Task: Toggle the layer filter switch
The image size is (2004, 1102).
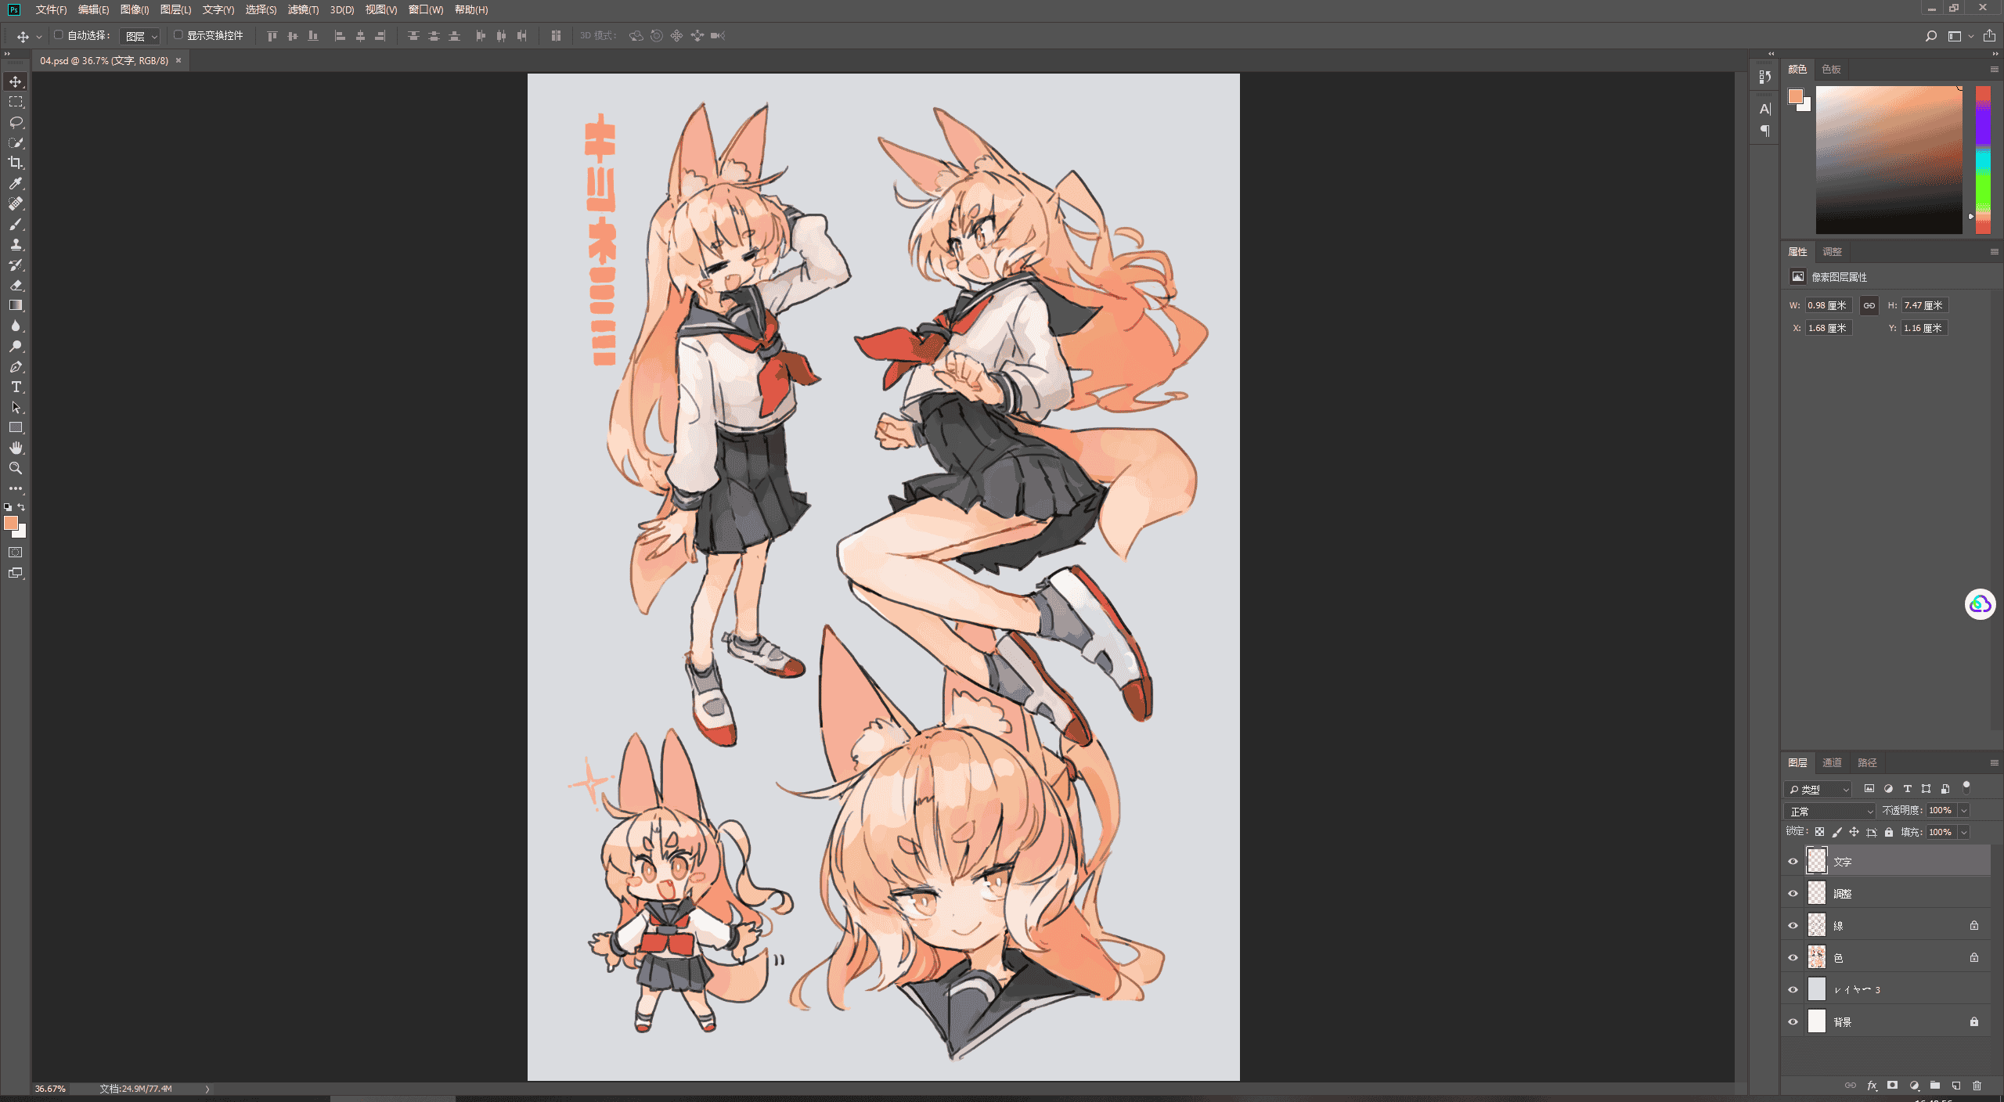Action: pyautogui.click(x=1966, y=787)
